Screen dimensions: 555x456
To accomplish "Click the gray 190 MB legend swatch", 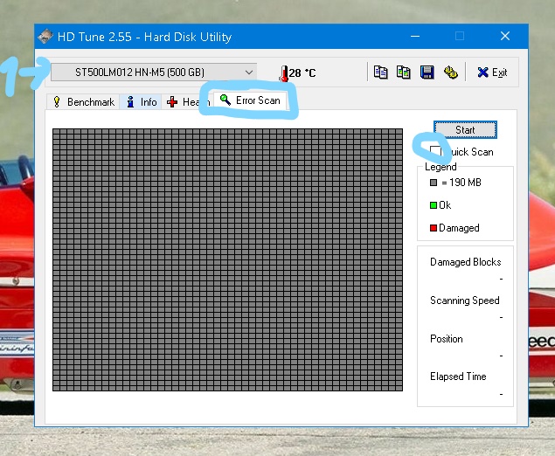I will (x=434, y=183).
